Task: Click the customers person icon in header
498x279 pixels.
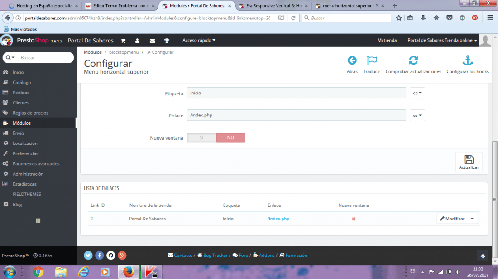Action: (x=137, y=41)
